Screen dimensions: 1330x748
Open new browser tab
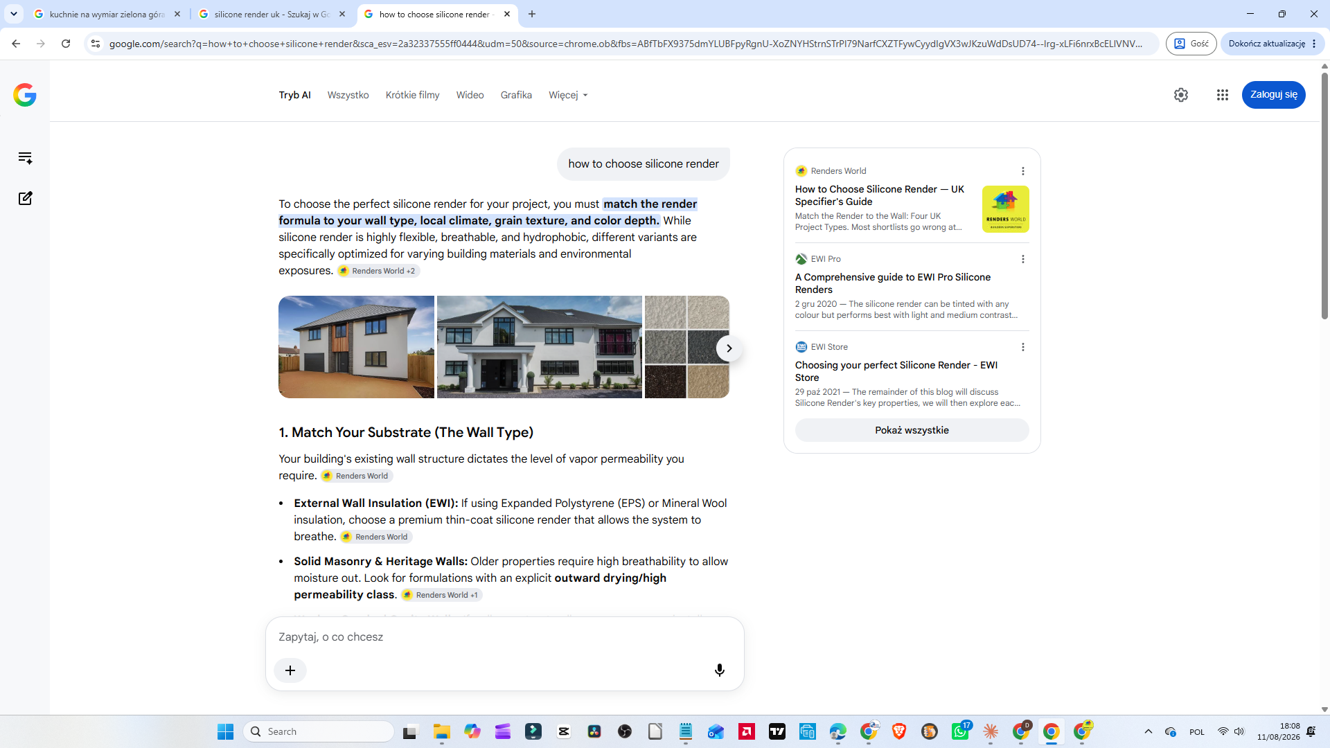coord(532,14)
